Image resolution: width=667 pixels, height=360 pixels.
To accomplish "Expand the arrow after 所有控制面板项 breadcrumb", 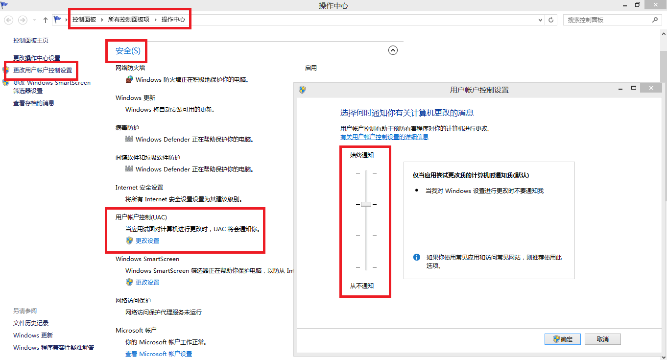I will coord(156,20).
